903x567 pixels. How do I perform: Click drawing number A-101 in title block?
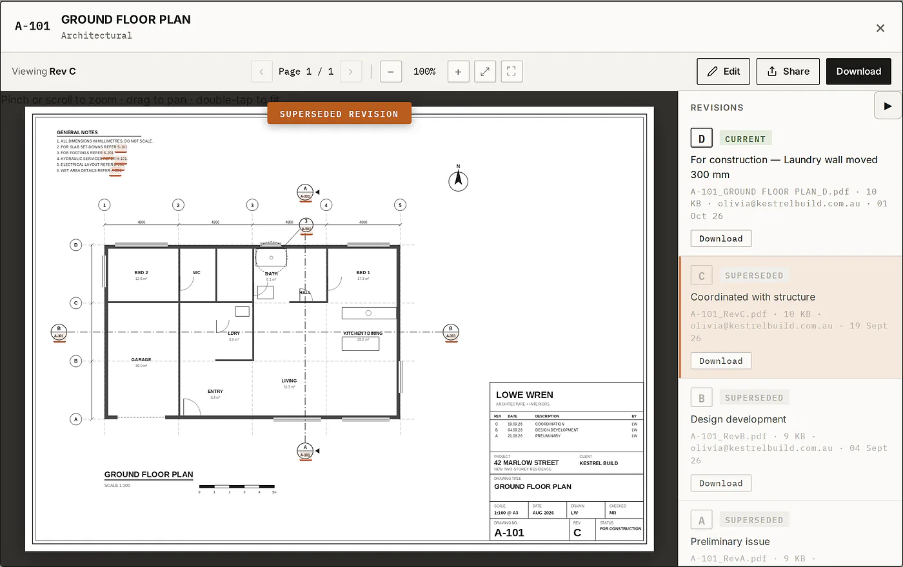click(x=509, y=533)
